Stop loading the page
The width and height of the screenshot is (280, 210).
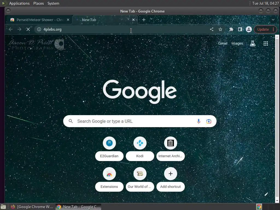[x=28, y=29]
